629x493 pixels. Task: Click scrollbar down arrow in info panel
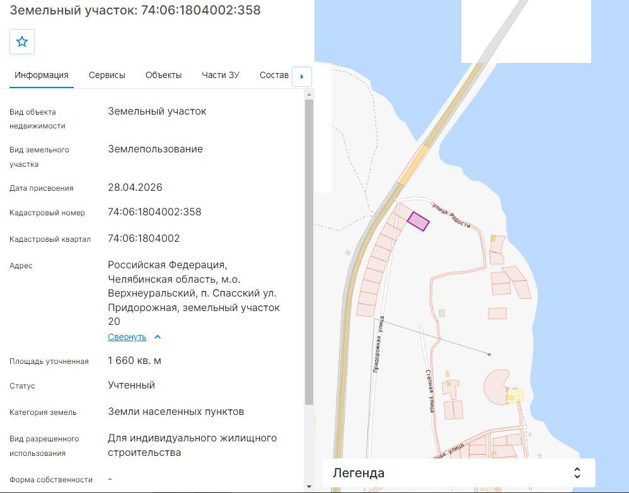pyautogui.click(x=309, y=487)
